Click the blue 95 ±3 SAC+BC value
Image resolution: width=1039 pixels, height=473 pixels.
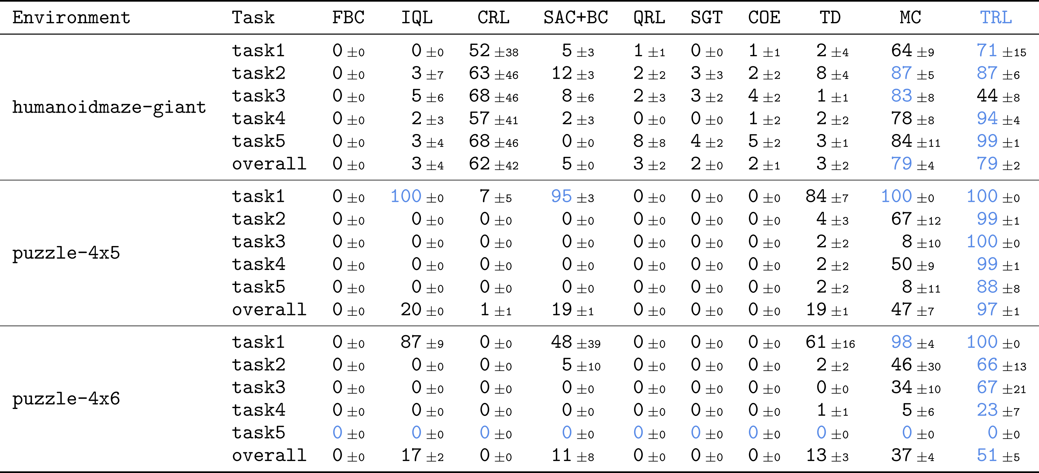tap(572, 196)
